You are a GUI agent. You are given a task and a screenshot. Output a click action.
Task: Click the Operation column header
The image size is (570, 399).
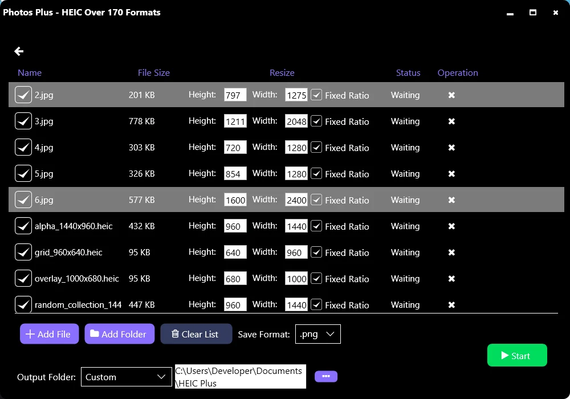458,73
